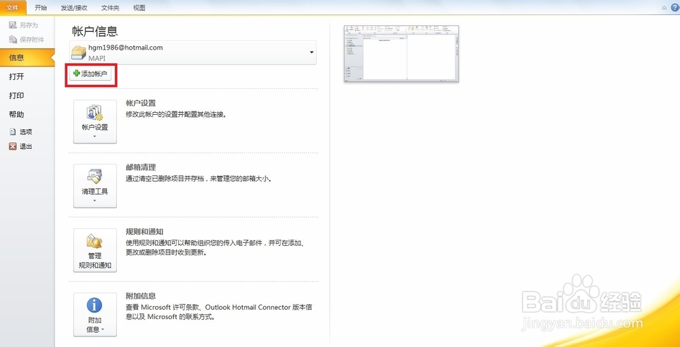680x347 pixels.
Task: Collapse the ribbon with the caret icon
Action: pyautogui.click(x=664, y=7)
